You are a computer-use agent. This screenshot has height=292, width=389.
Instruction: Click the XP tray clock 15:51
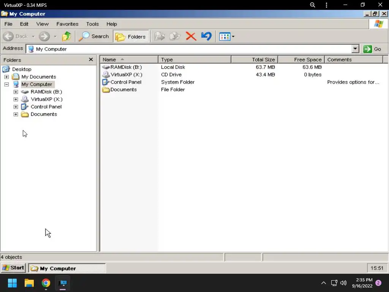(x=377, y=268)
